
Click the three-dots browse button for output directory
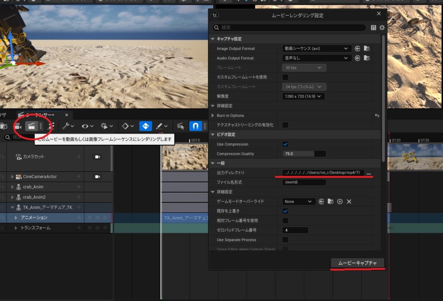tap(369, 173)
